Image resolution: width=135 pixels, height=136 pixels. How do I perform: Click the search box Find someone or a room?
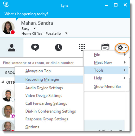tap(42, 63)
